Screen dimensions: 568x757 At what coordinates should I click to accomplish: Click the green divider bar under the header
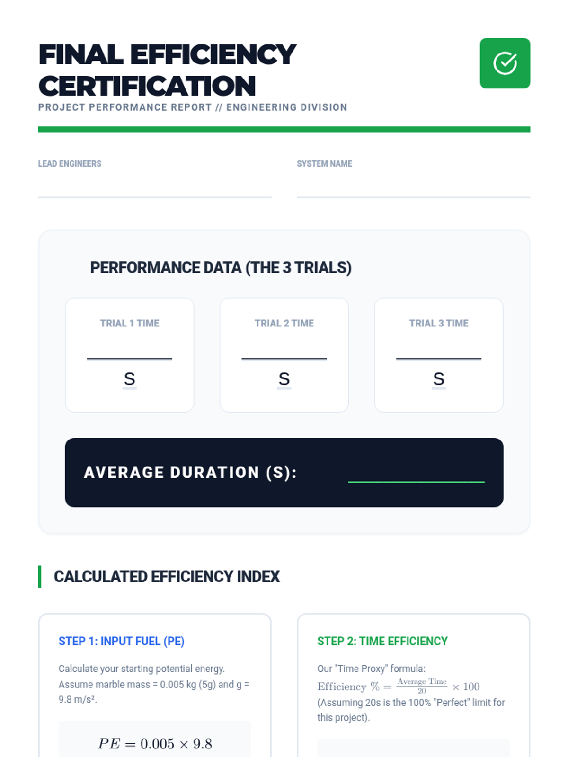pos(284,130)
